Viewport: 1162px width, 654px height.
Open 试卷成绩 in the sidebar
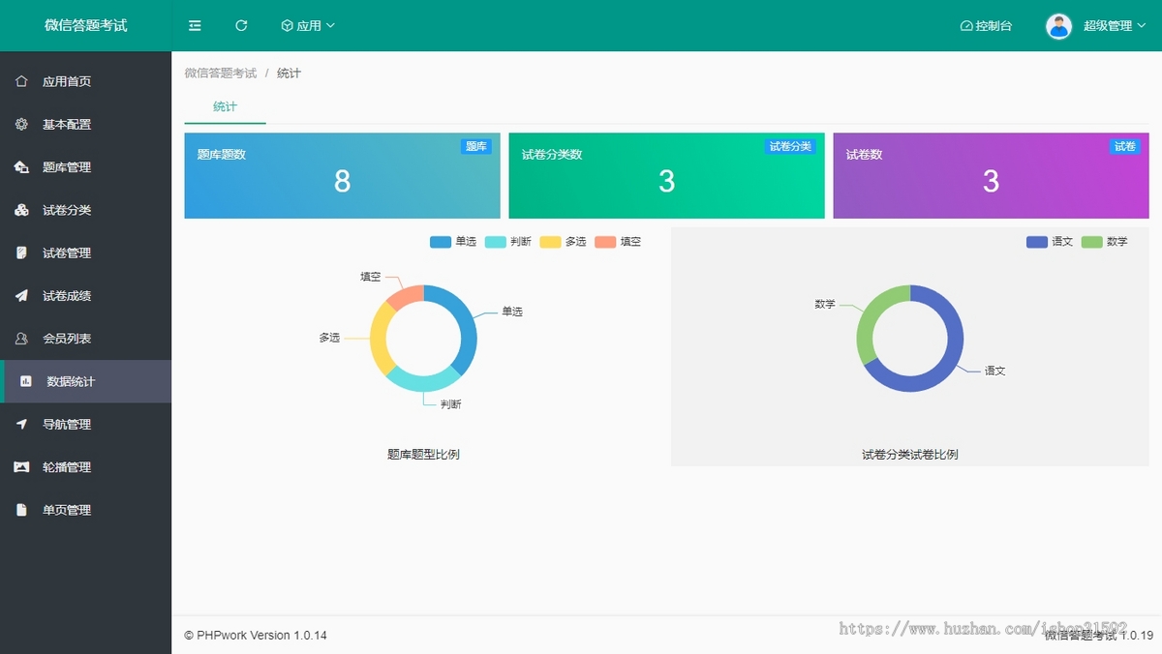click(x=85, y=296)
